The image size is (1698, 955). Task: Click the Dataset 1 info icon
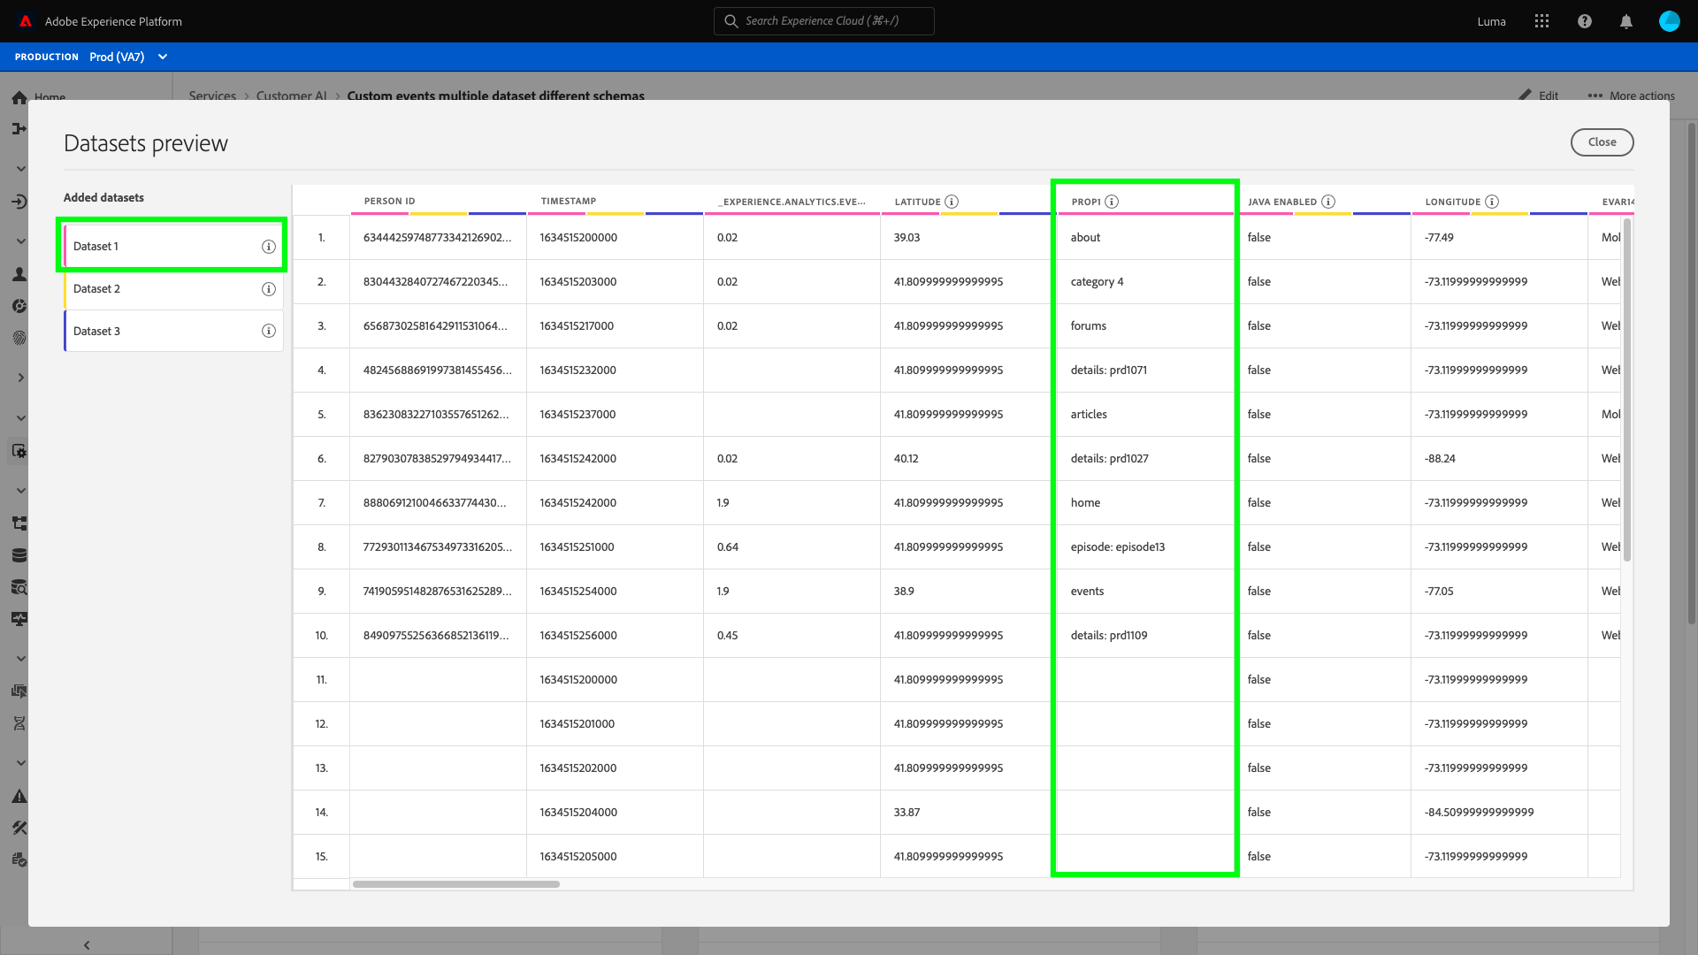coord(269,247)
